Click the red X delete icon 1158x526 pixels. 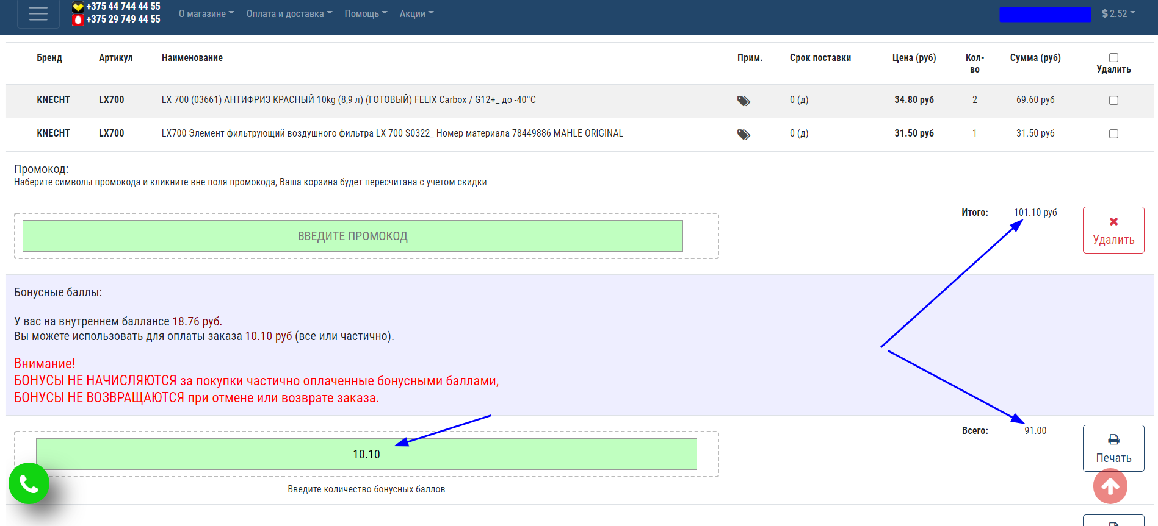coord(1113,222)
